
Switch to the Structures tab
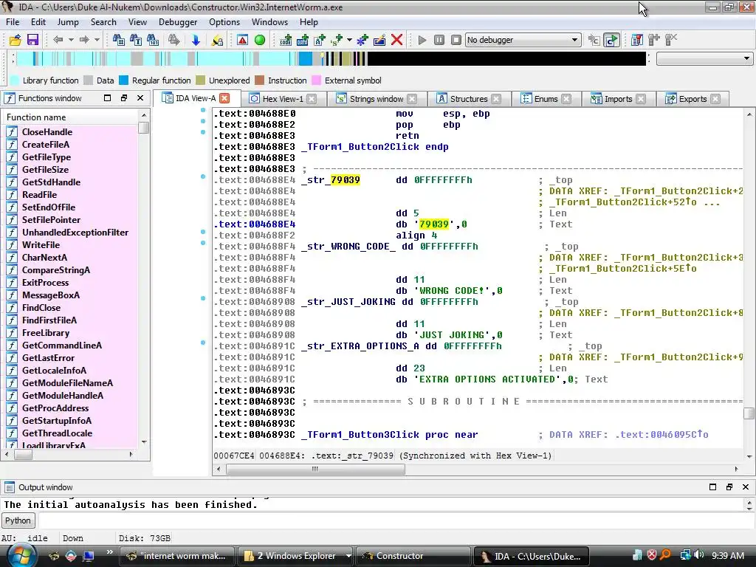(x=468, y=99)
